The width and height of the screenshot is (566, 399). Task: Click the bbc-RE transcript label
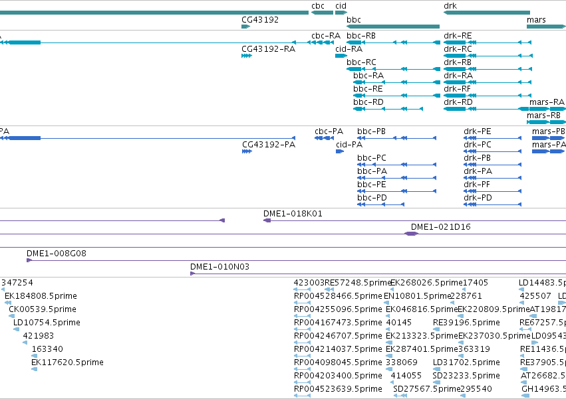coord(368,89)
